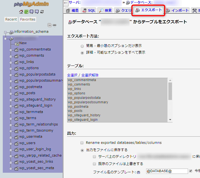This screenshot has height=178, width=200.
Task: Select 出力をファイルに保存する radio button
Action: 82,150
